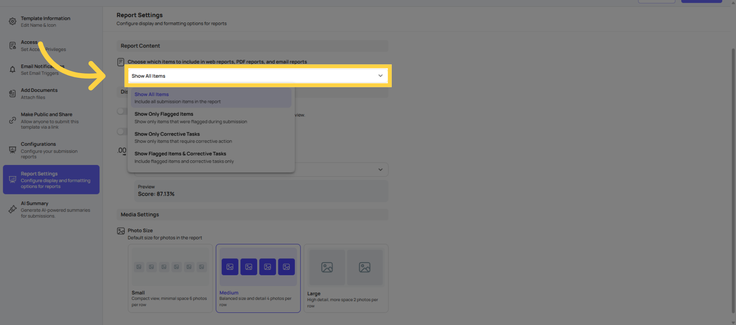Select Report Settings in sidebar
This screenshot has width=736, height=325.
coord(51,180)
